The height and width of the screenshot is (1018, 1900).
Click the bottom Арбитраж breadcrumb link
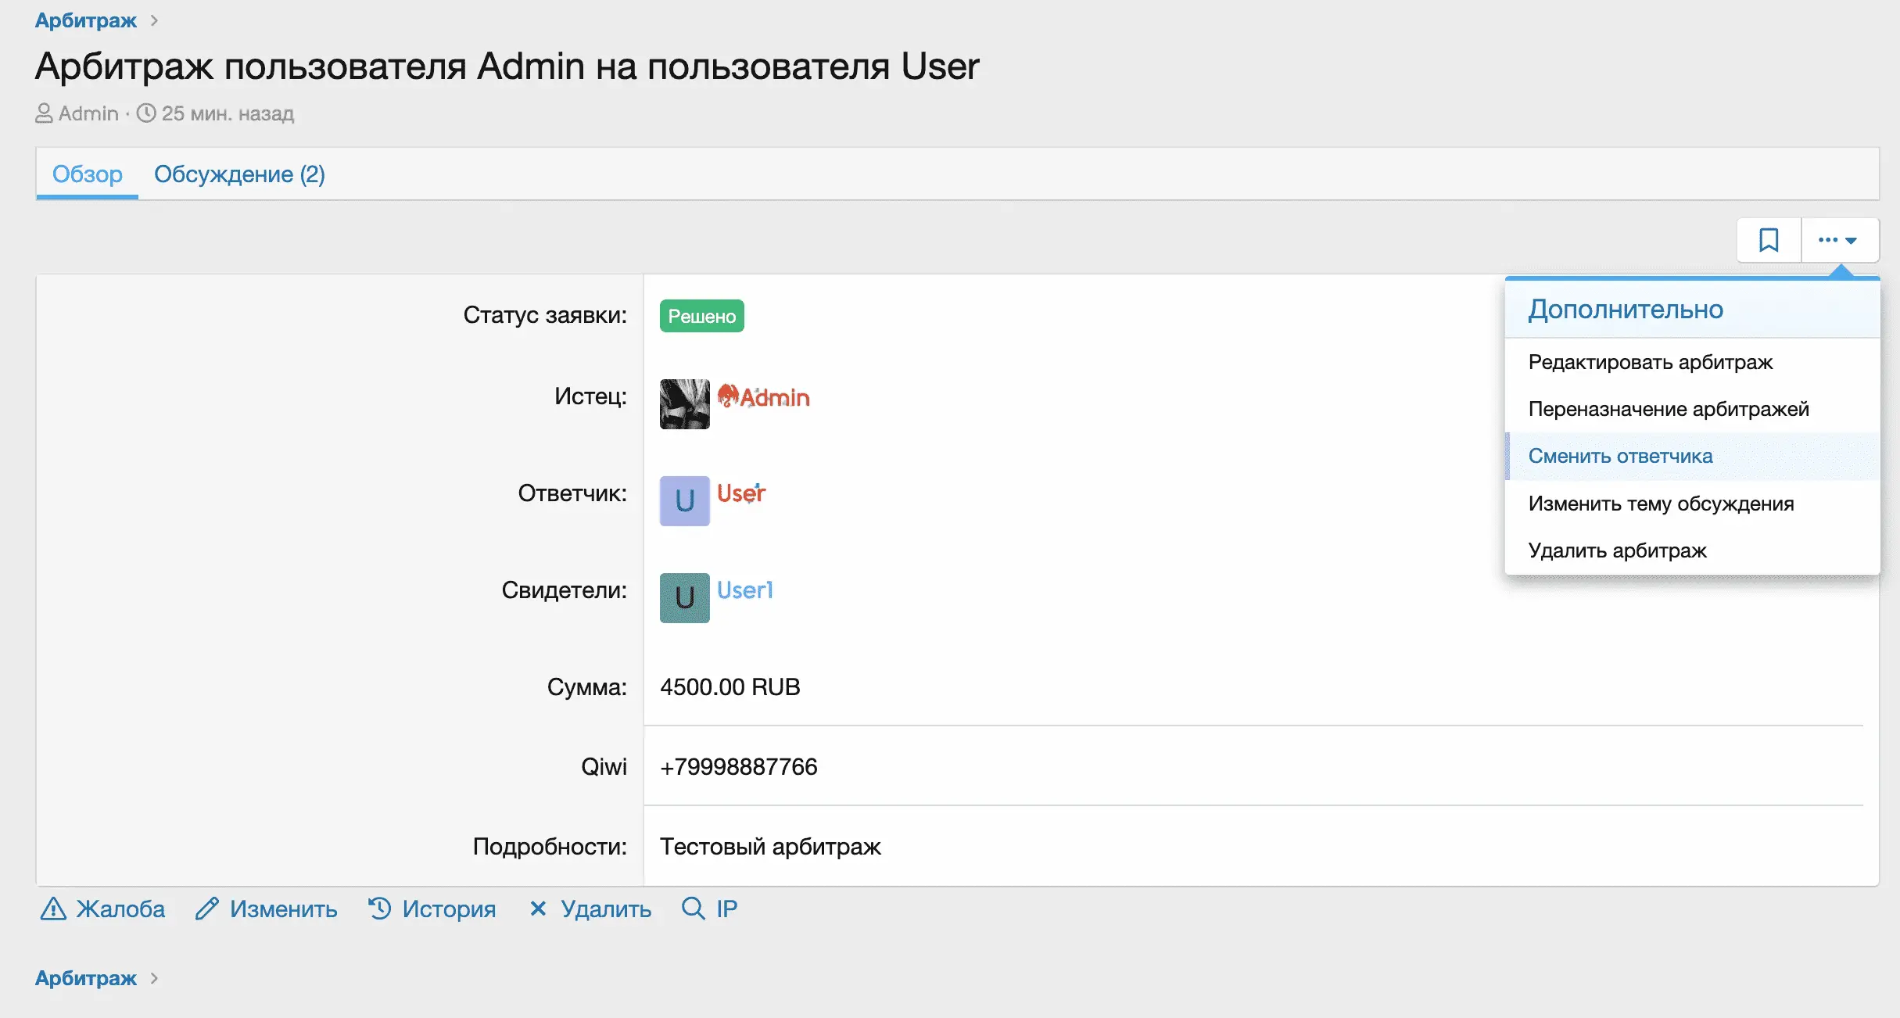point(86,978)
